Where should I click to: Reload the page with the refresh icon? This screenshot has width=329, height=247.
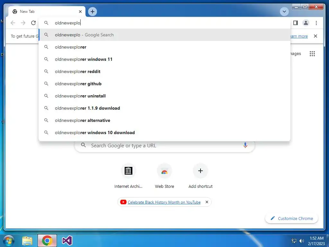(x=33, y=23)
